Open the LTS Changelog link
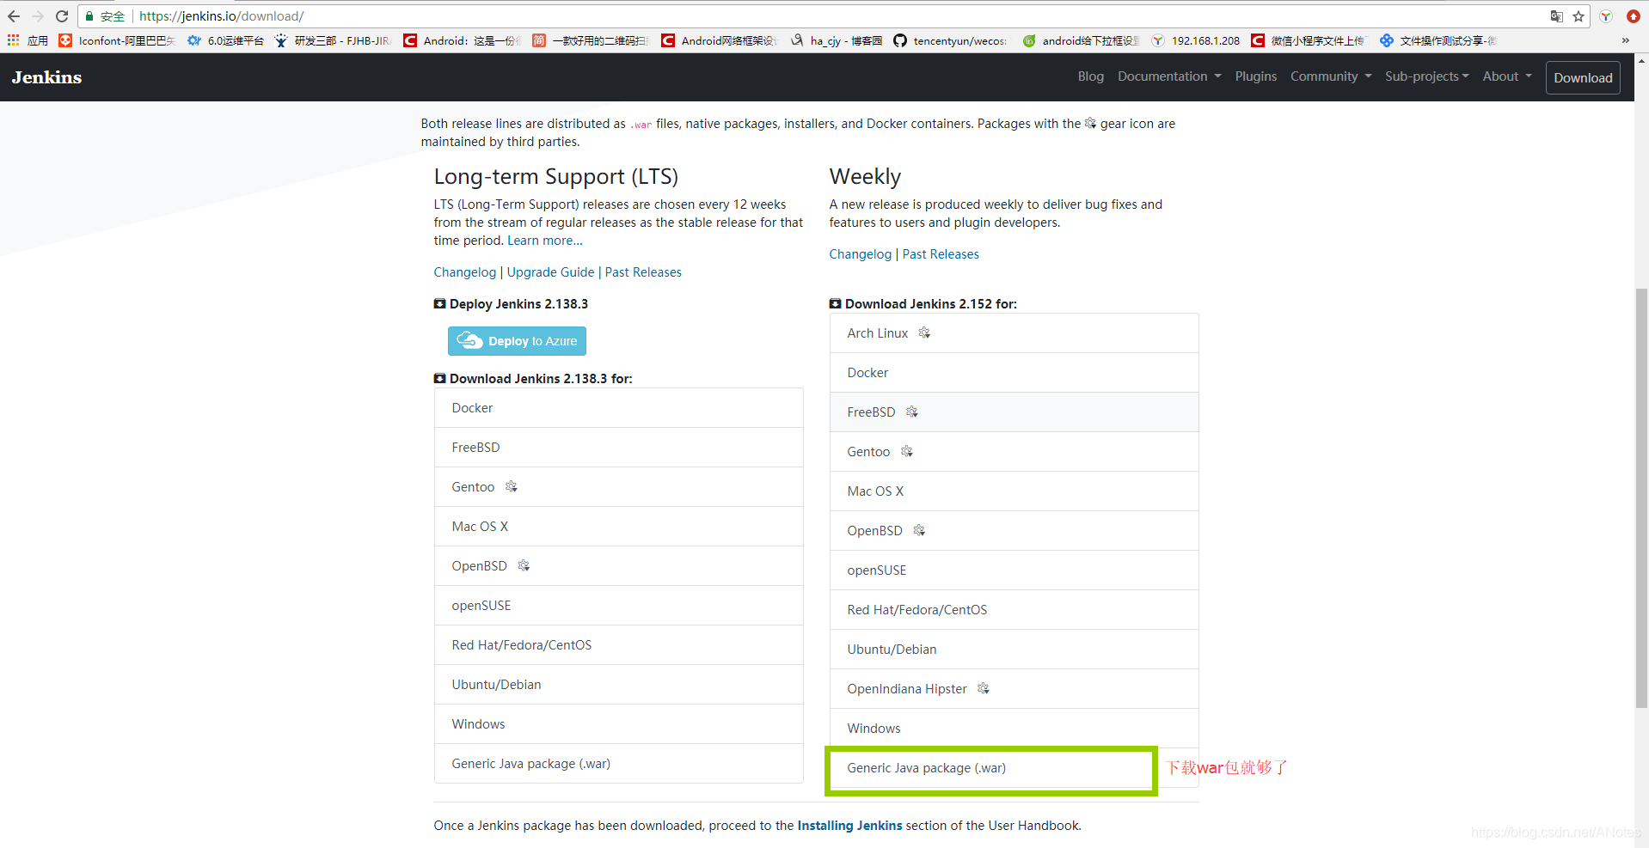This screenshot has height=848, width=1649. (465, 272)
